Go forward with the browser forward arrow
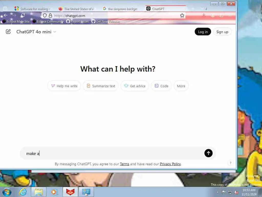Viewport: 262px width, 197px height. (x=14, y=15)
